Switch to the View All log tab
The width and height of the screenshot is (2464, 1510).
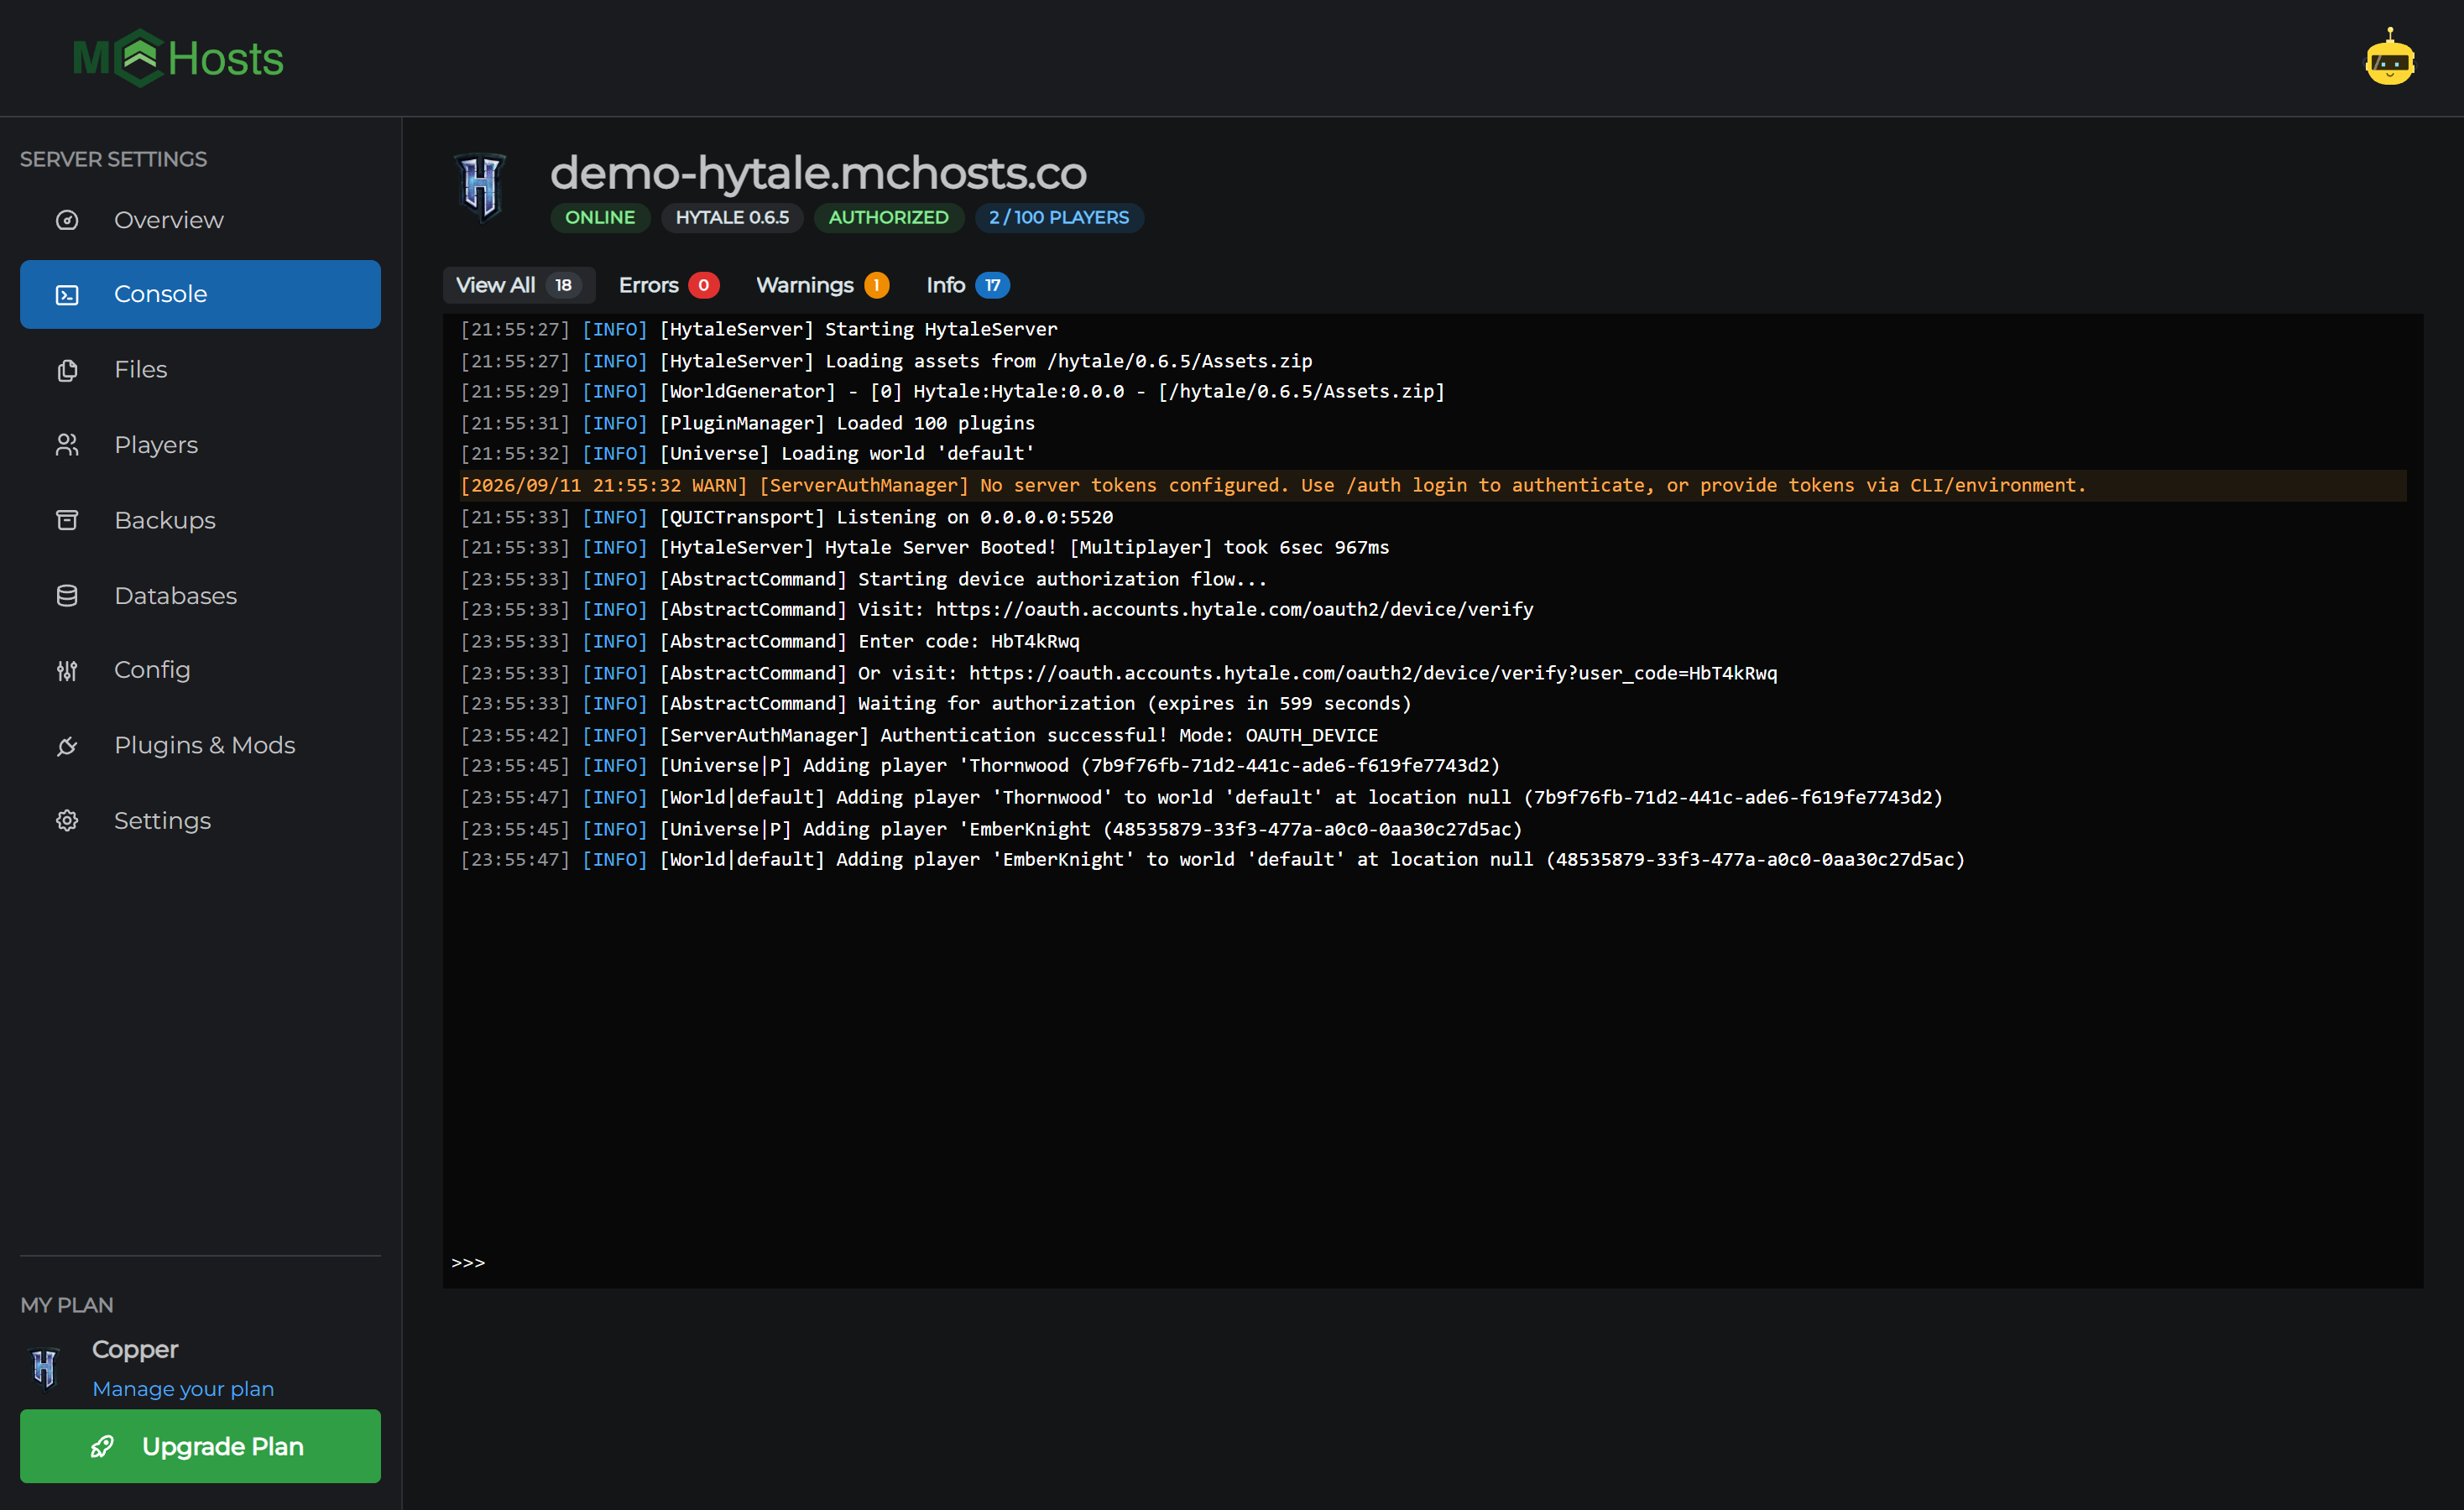coord(519,285)
